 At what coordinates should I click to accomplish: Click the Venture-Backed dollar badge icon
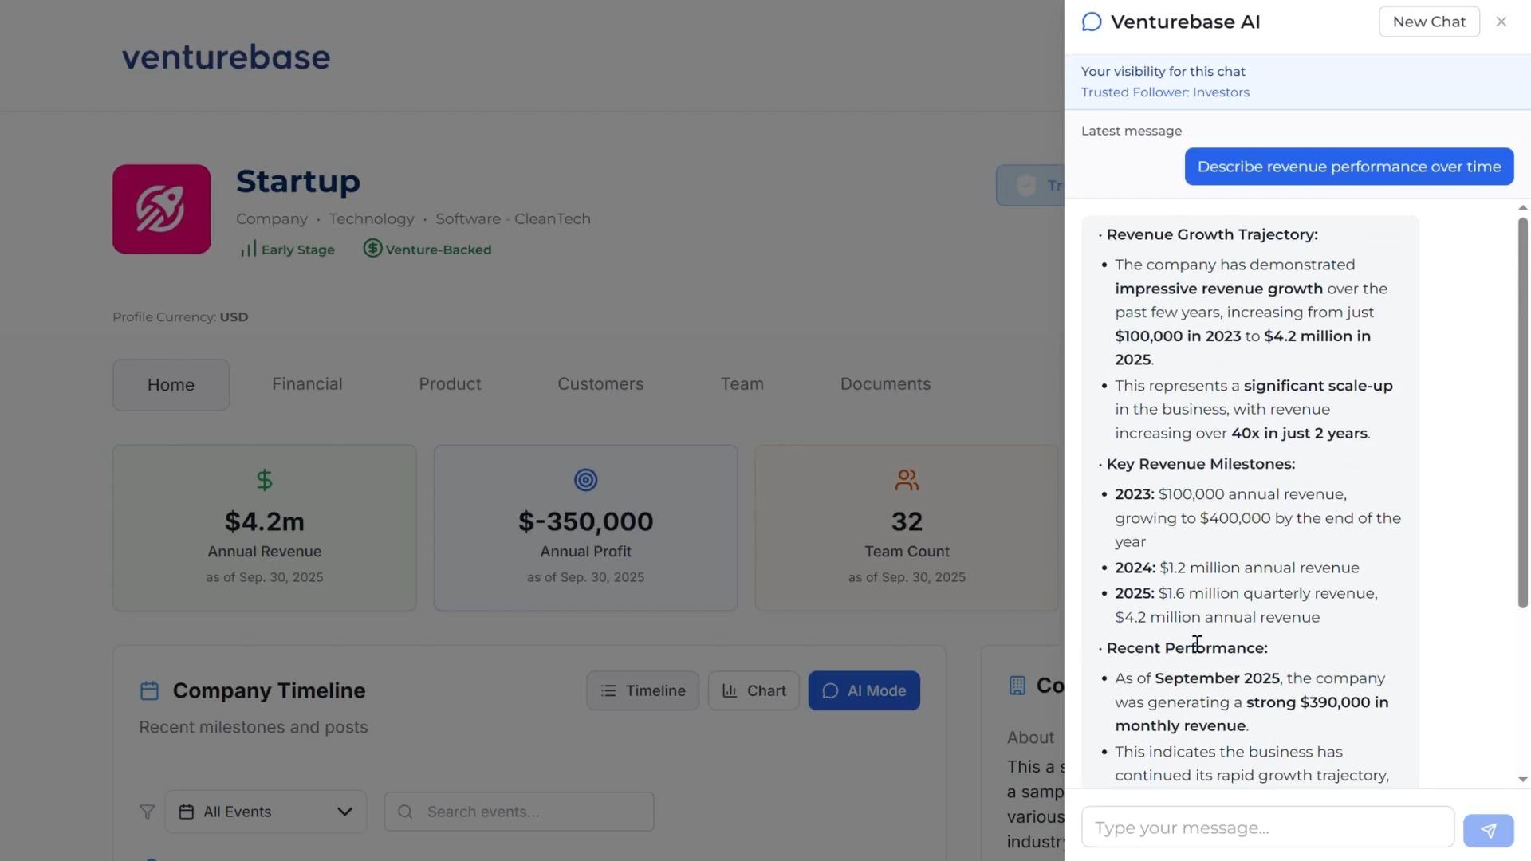(x=372, y=249)
